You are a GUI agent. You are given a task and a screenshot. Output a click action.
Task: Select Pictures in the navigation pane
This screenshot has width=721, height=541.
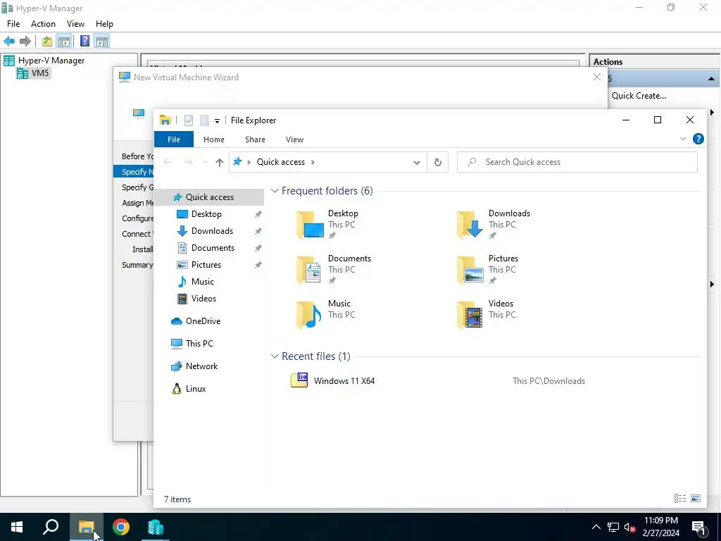(x=206, y=265)
